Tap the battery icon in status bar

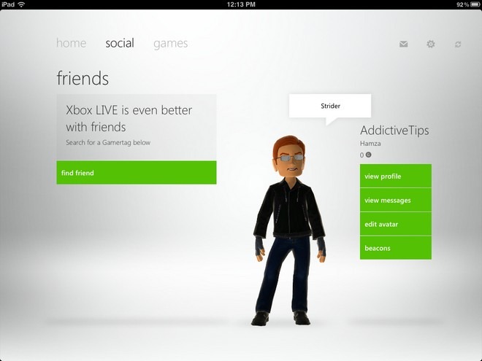pos(475,4)
